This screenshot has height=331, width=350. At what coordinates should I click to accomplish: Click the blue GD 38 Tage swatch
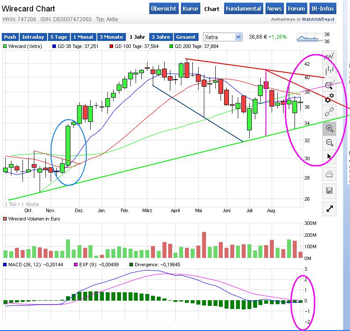pyautogui.click(x=54, y=46)
